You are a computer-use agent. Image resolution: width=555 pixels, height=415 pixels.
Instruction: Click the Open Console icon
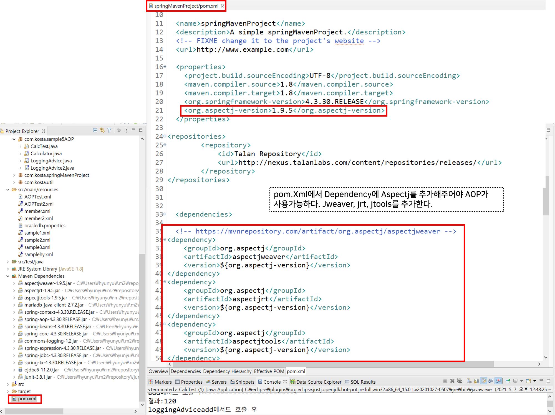pos(528,381)
